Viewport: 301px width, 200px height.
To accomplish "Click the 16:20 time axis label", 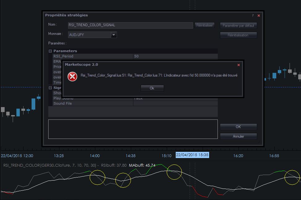I will [x=238, y=156].
